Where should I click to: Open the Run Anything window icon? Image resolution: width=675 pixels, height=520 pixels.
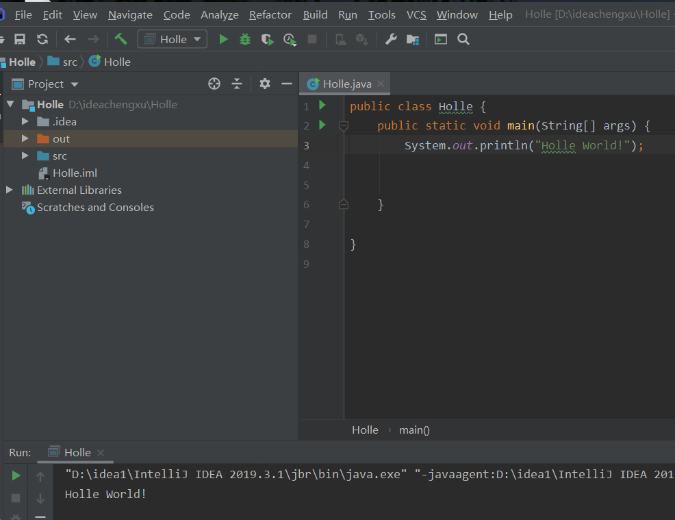click(440, 39)
